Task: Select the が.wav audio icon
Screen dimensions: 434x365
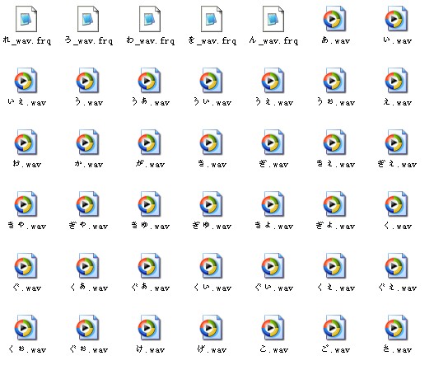Action: pyautogui.click(x=149, y=142)
